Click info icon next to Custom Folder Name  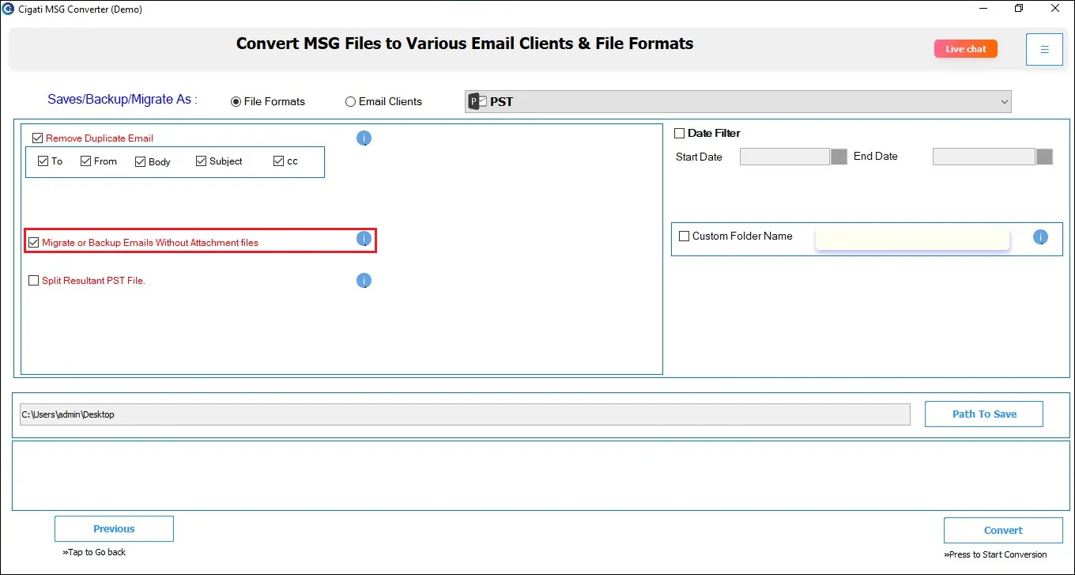[1040, 236]
